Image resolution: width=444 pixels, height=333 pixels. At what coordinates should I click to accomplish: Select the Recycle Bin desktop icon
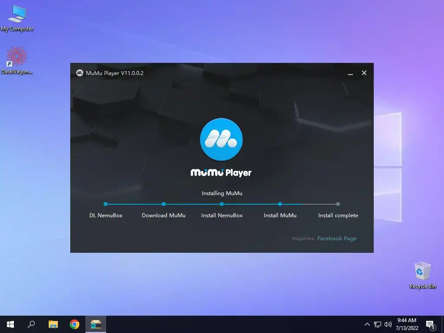[x=422, y=275]
